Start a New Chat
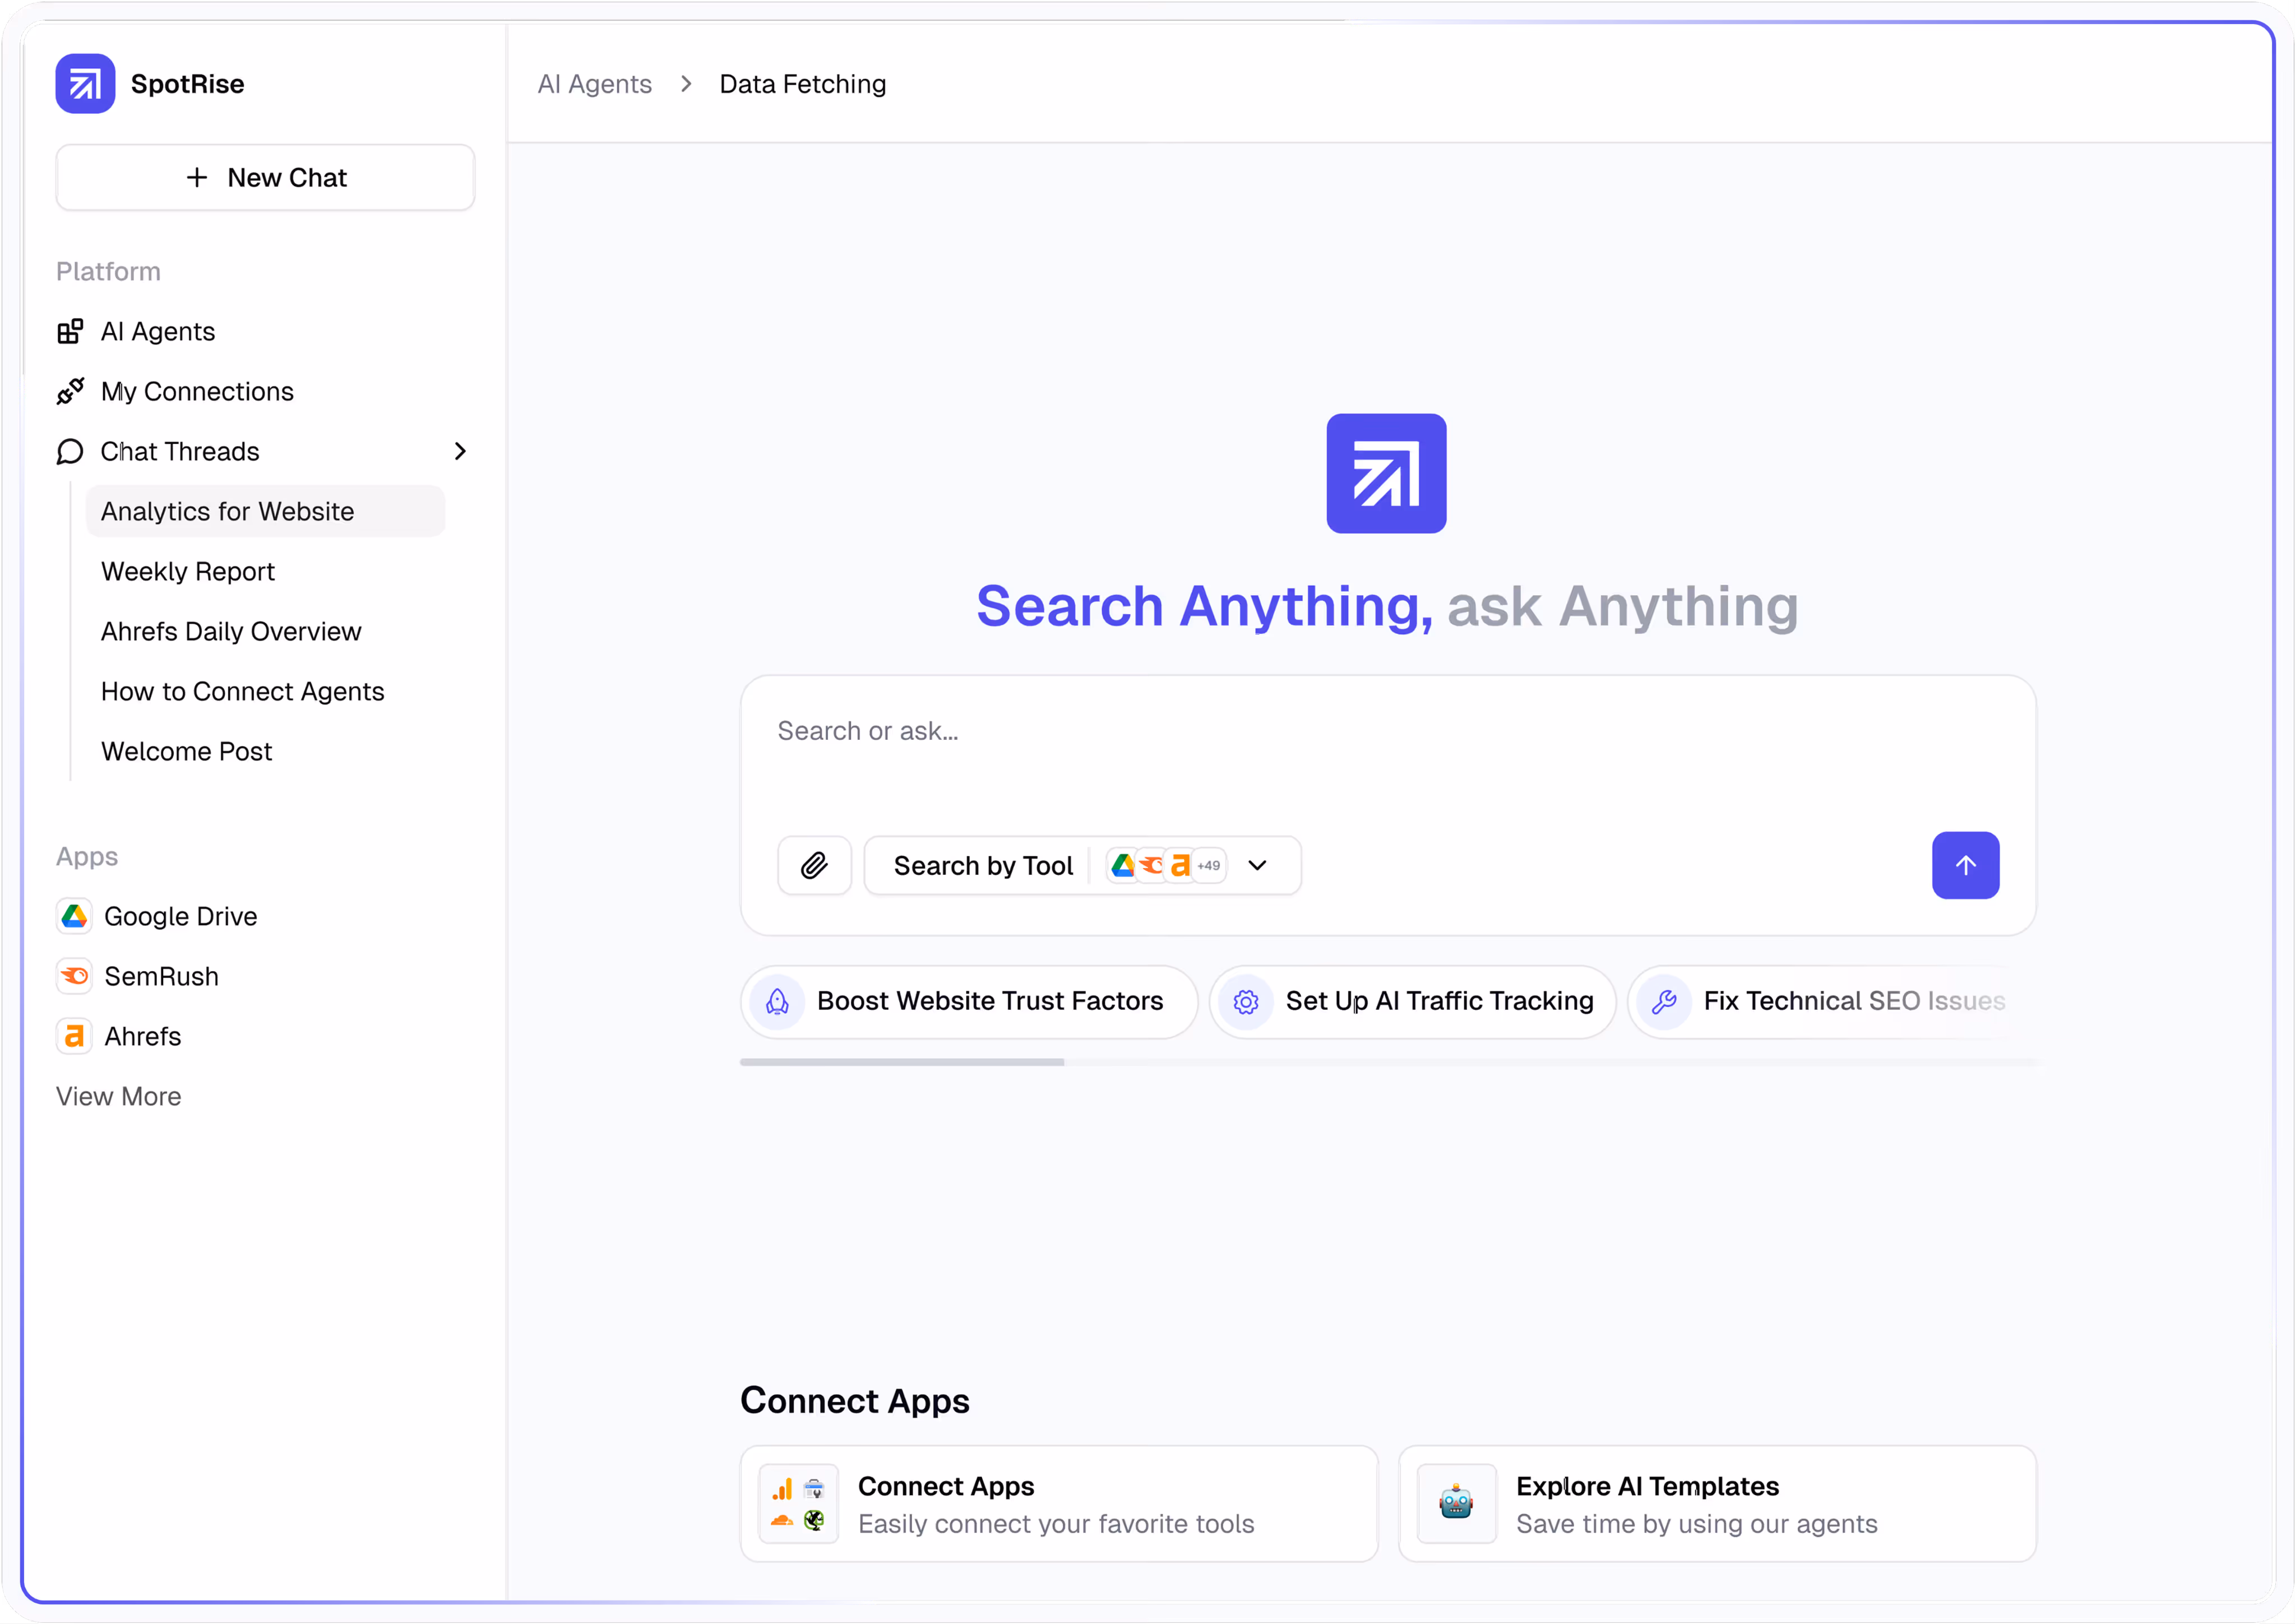The width and height of the screenshot is (2295, 1624). (265, 177)
